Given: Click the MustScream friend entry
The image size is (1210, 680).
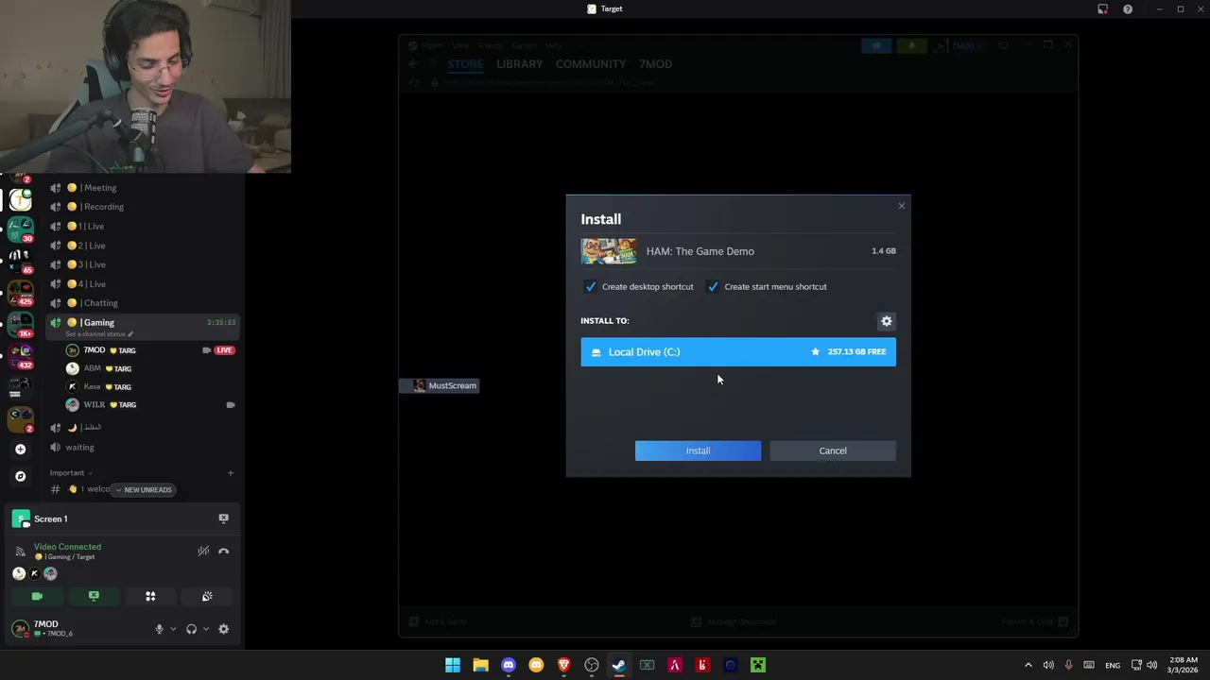Looking at the screenshot, I should pyautogui.click(x=439, y=385).
